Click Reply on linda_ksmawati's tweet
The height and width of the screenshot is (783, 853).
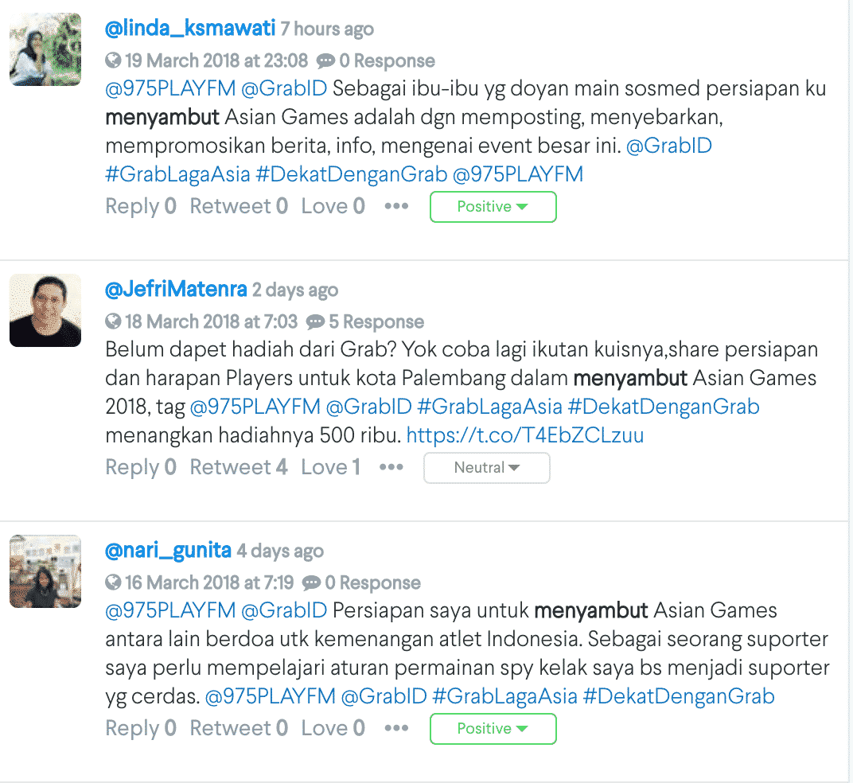coord(141,207)
